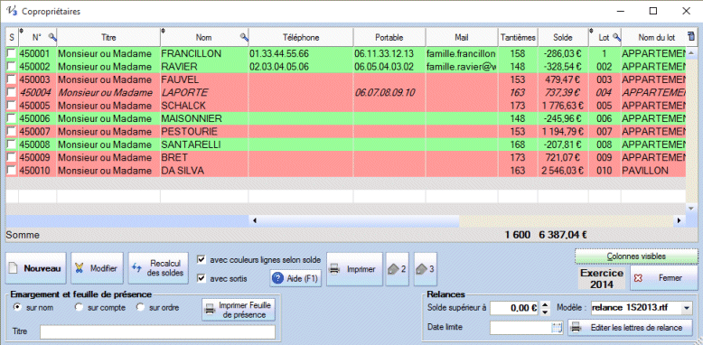Screen dimensions: 703x345
Task: Select the BRET name cell
Action: point(204,157)
